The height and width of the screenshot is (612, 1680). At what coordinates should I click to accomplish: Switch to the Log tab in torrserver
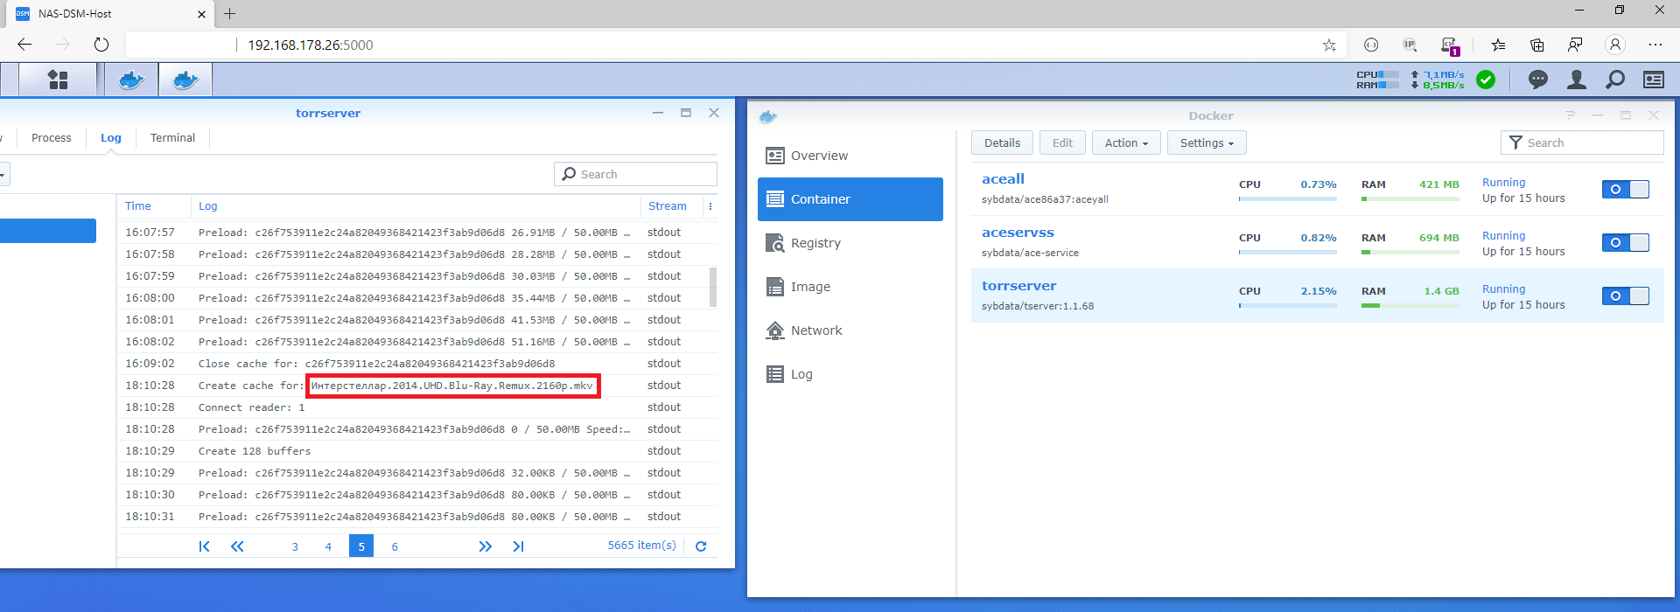(x=111, y=138)
